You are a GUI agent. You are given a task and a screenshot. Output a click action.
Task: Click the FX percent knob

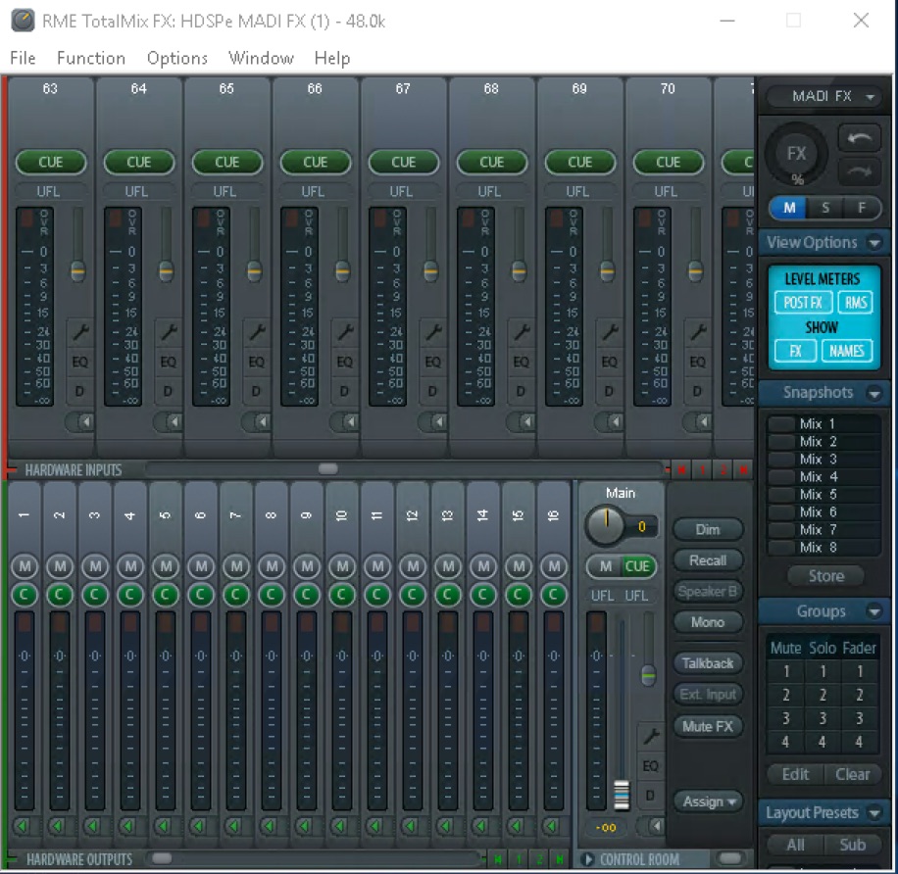pos(796,154)
